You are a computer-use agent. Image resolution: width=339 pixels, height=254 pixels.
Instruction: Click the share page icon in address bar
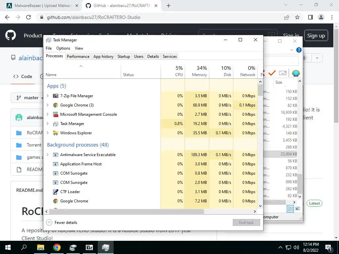point(287,17)
